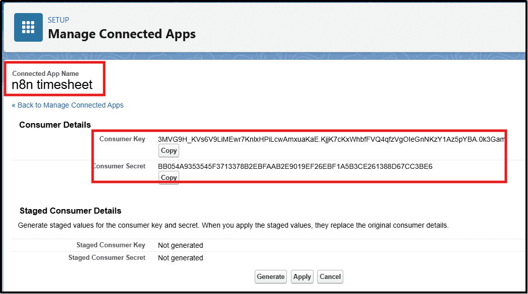528x294 pixels.
Task: Click Not generated beside Staged Consumer Key
Action: click(180, 245)
